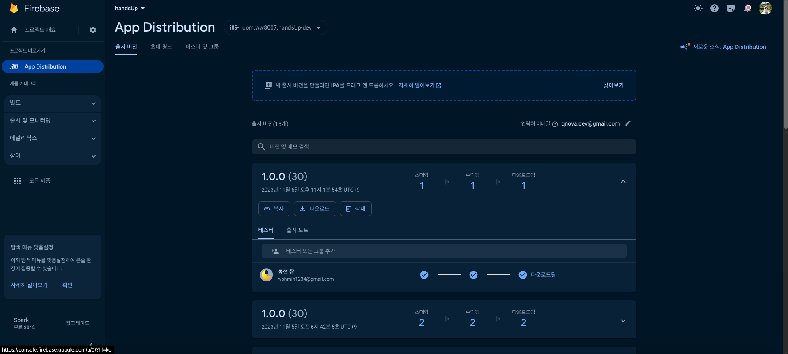Image resolution: width=788 pixels, height=354 pixels.
Task: Click date 2023년 11월 6일 오후 11시 1분 54초
Action: 311,190
